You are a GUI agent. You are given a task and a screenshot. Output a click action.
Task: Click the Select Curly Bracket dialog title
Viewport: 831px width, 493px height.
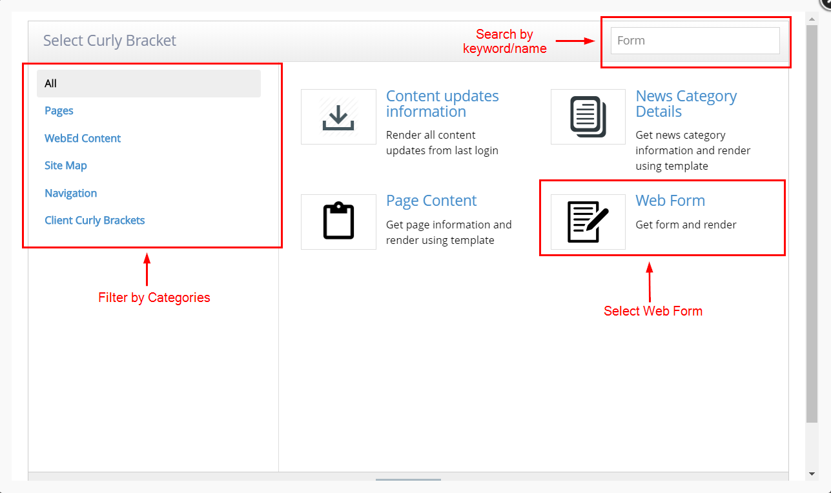109,40
